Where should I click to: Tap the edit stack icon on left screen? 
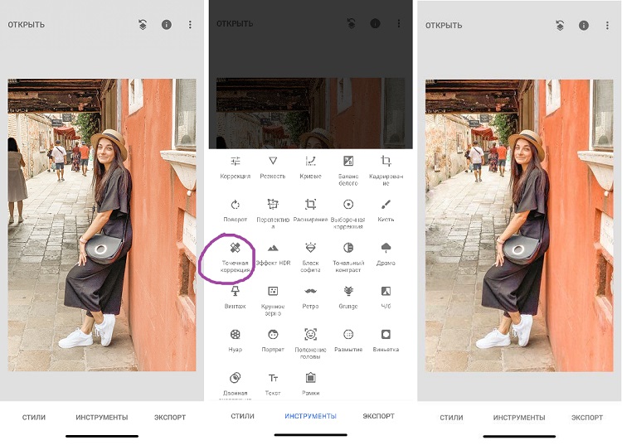tap(143, 25)
